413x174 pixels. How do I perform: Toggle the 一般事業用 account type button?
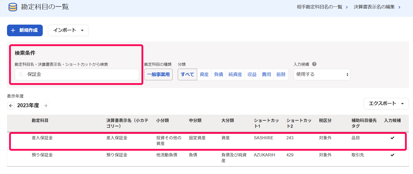[x=158, y=75]
